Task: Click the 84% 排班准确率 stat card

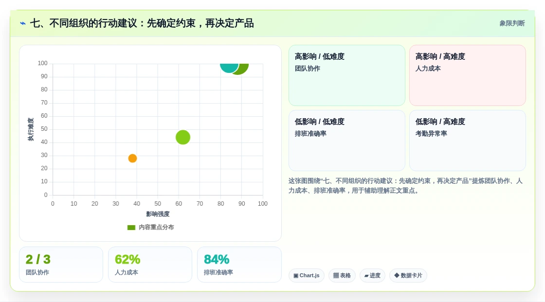Action: click(x=239, y=265)
